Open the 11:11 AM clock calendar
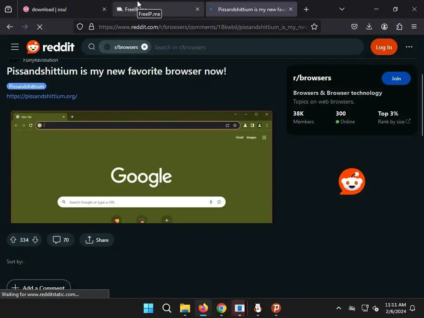The height and width of the screenshot is (318, 424). (395, 308)
